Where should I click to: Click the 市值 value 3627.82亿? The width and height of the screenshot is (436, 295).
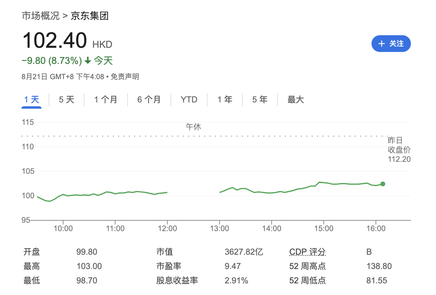[x=244, y=252]
